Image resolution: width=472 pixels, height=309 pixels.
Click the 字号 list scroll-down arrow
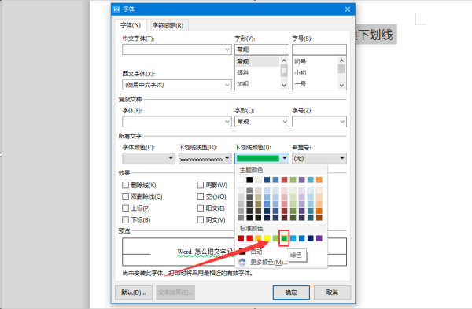click(341, 86)
